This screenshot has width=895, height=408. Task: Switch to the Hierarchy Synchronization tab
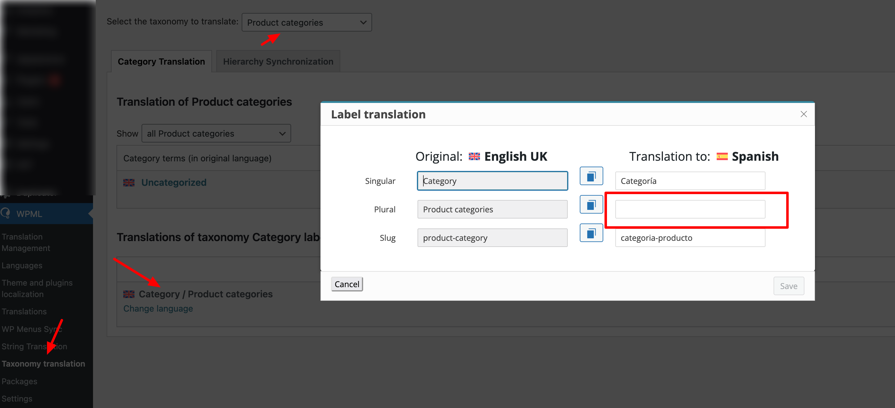click(x=278, y=62)
